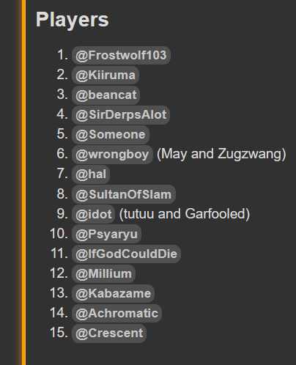Open the @wrongboy mention

112,155
